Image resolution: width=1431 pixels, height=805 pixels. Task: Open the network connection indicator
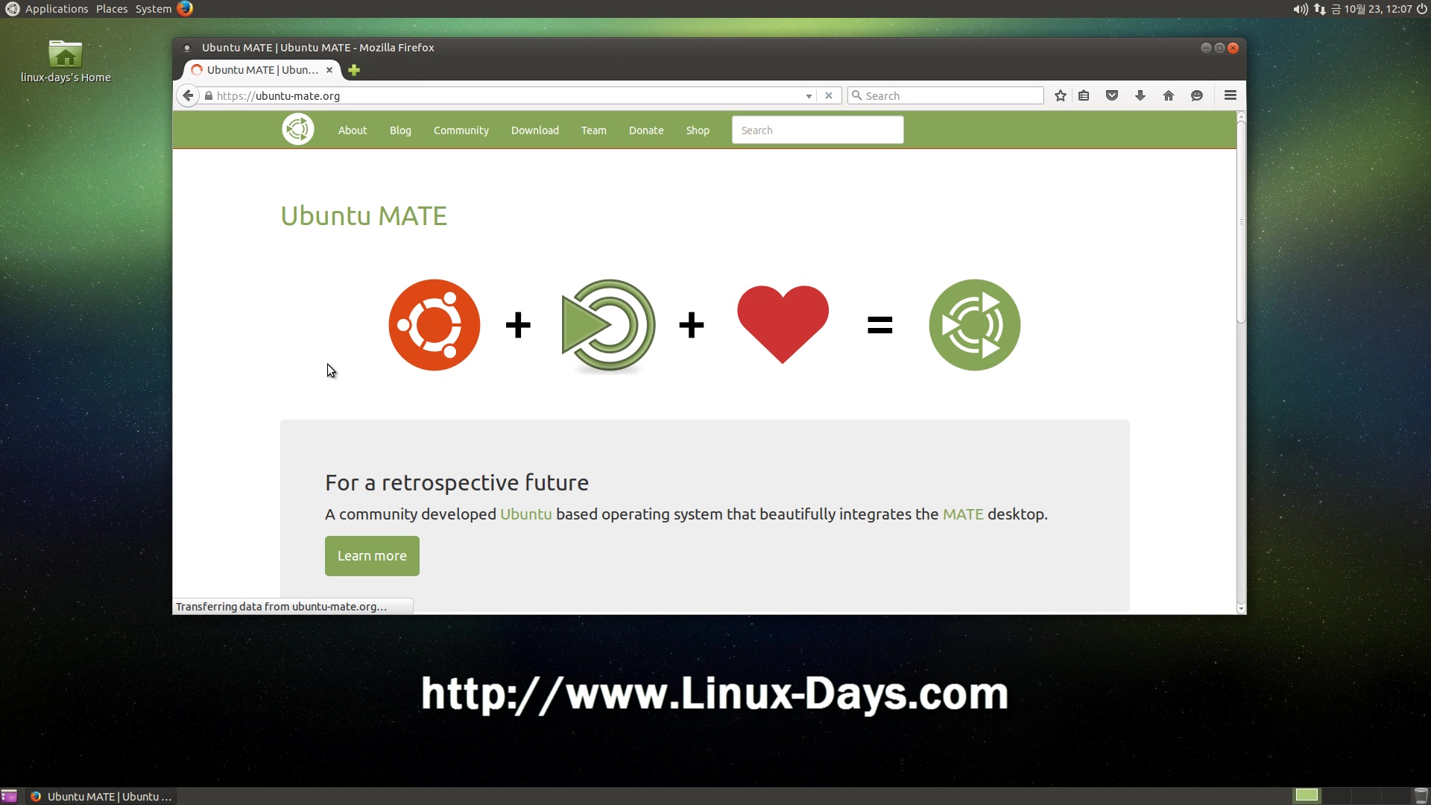pyautogui.click(x=1320, y=9)
